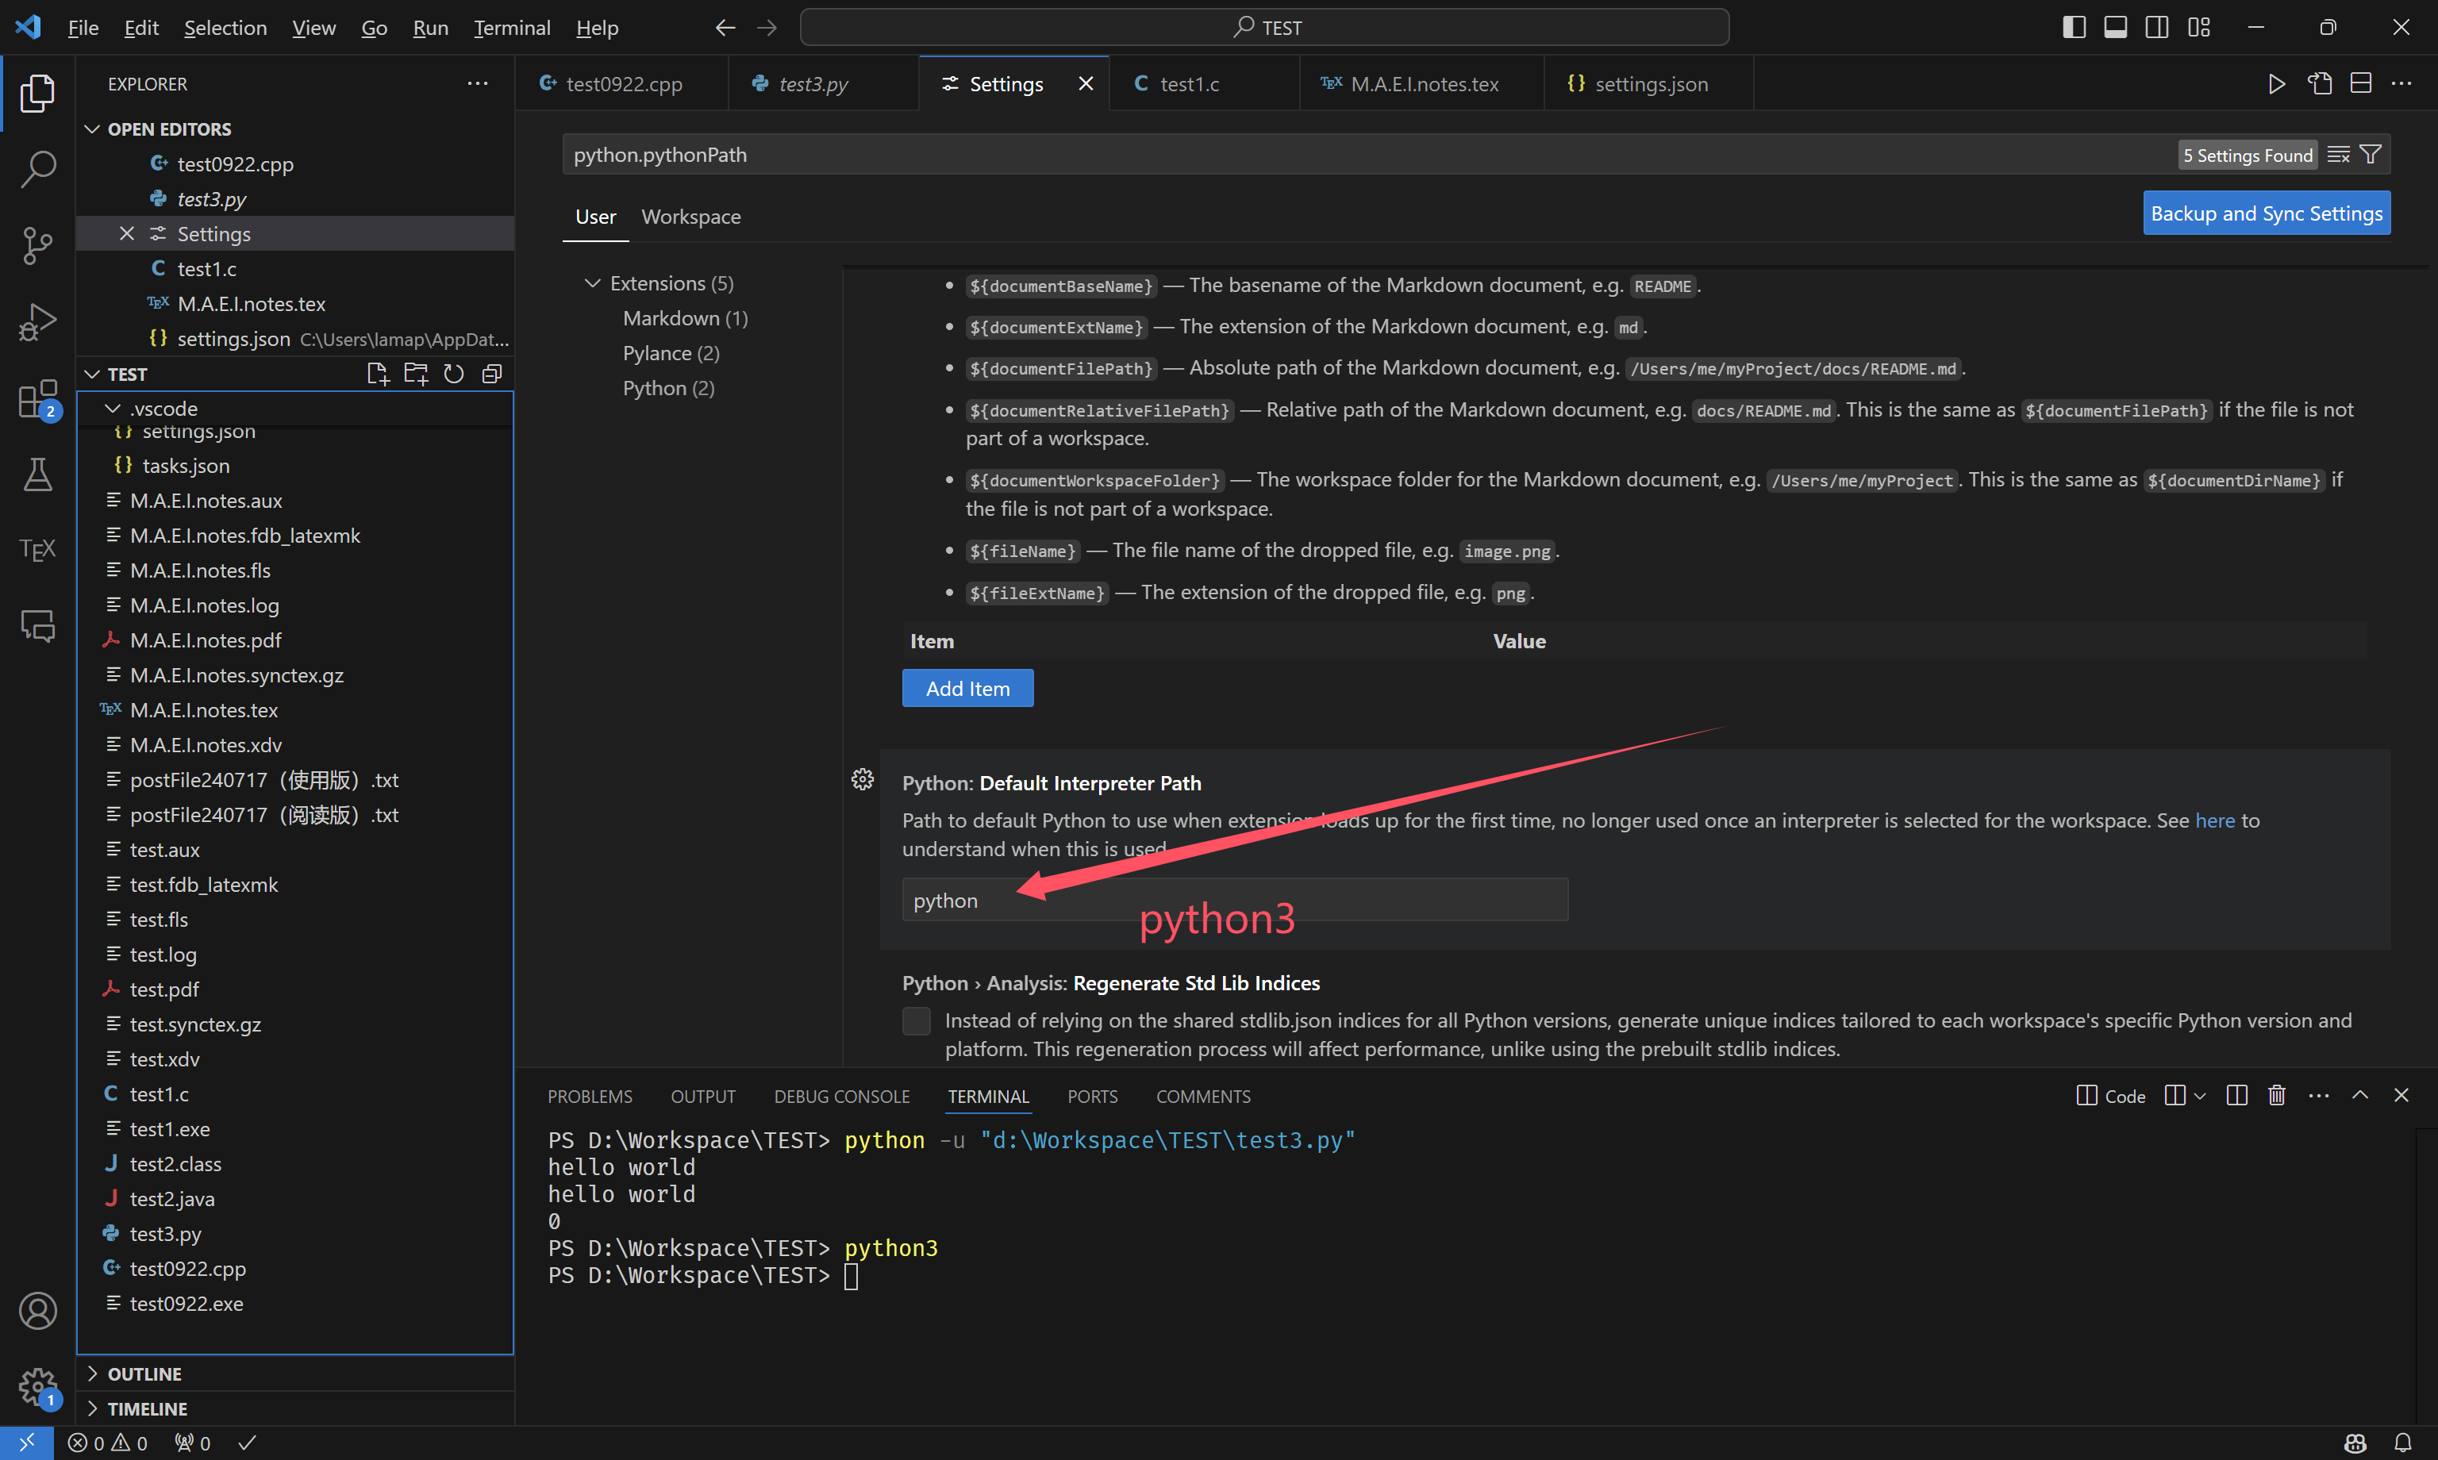Switch to the DEBUG CONSOLE tab
The width and height of the screenshot is (2438, 1460).
pos(841,1096)
